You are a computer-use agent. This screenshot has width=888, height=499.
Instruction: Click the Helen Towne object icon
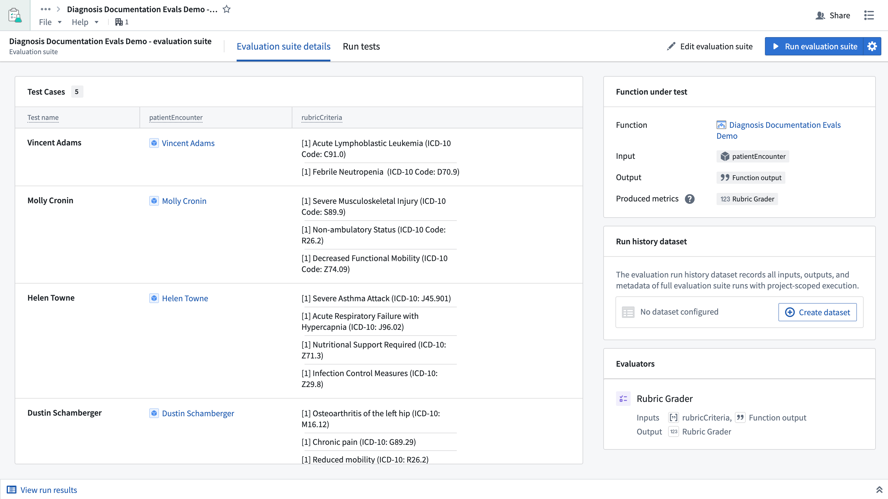tap(154, 298)
